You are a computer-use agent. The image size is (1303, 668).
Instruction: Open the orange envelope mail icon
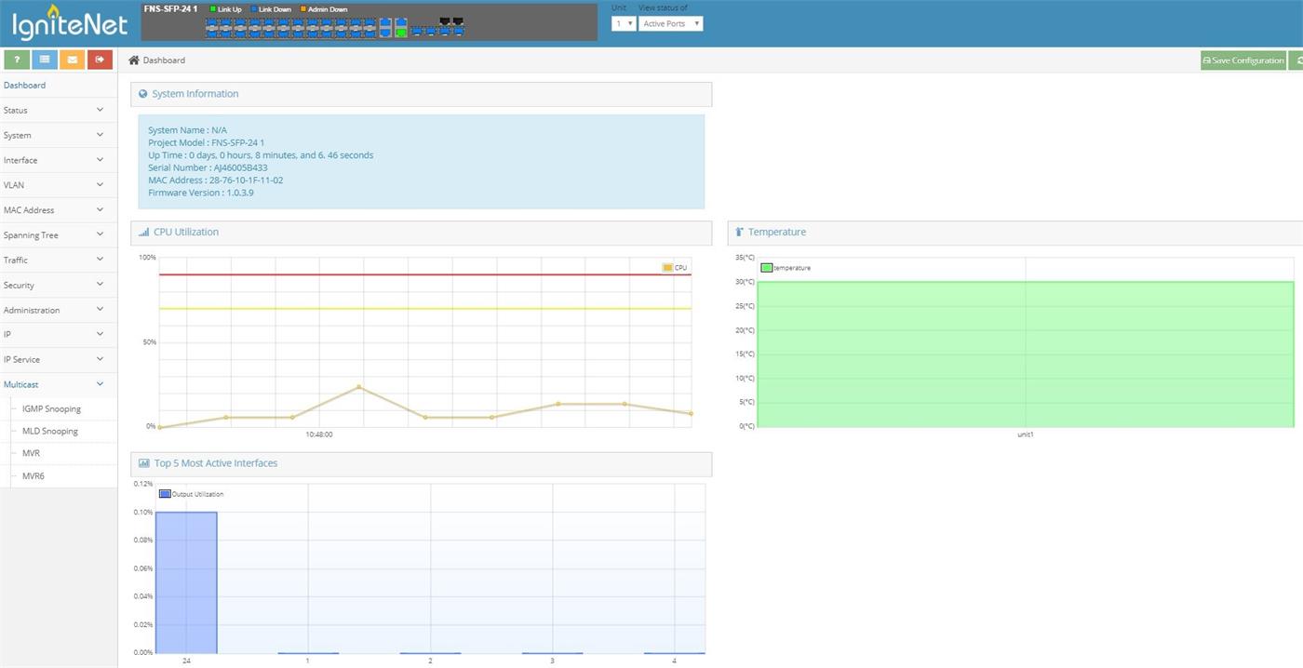tap(72, 60)
